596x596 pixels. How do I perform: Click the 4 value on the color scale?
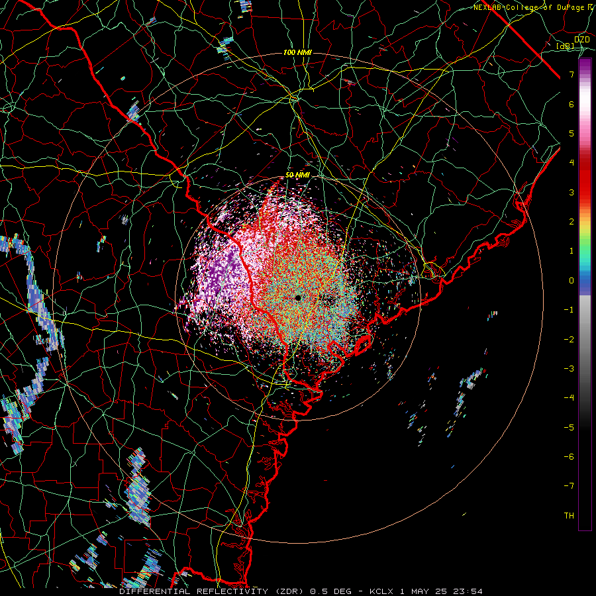(571, 163)
